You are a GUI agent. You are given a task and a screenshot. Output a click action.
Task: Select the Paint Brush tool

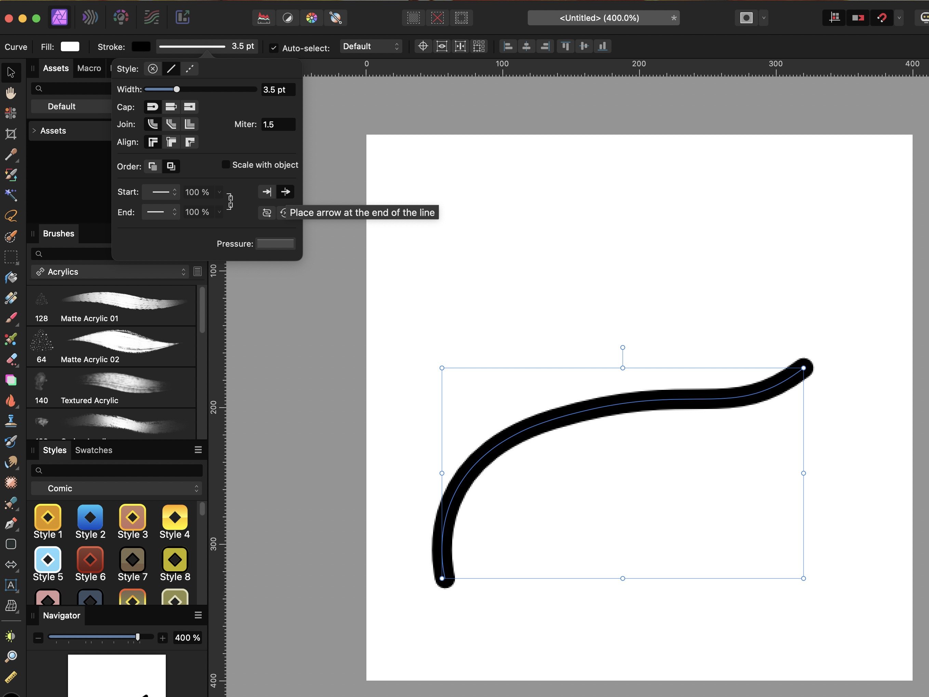tap(11, 318)
